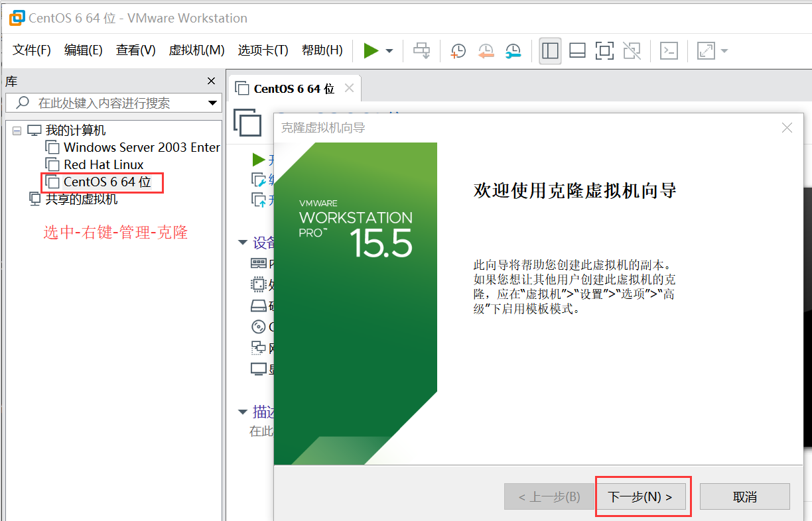Click the processor device icon
The image size is (812, 521).
click(x=259, y=285)
